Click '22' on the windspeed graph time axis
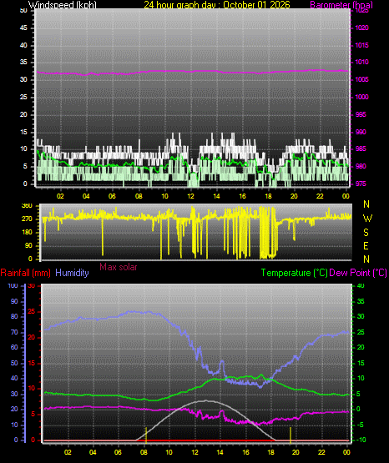The height and width of the screenshot is (463, 389). point(320,196)
